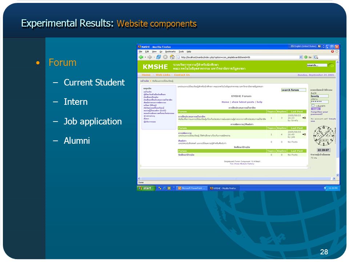
Task: Click the language bar EN English indicator
Action: (x=303, y=46)
